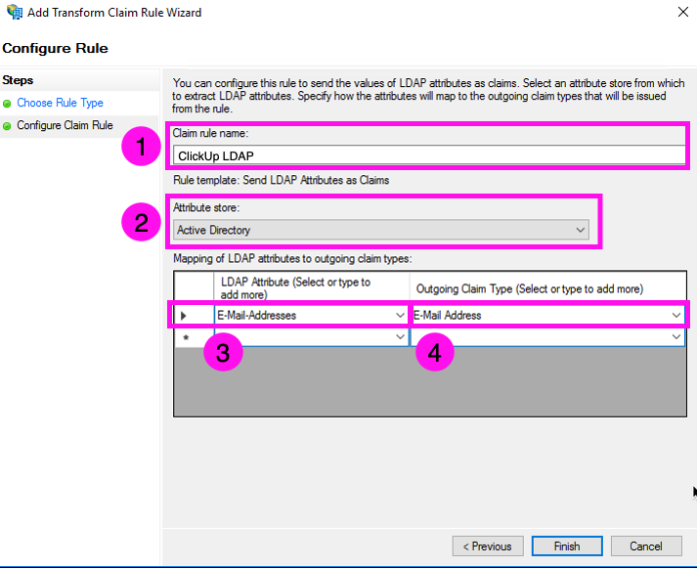Image resolution: width=697 pixels, height=568 pixels.
Task: Focus the Claim rule name text field
Action: pyautogui.click(x=428, y=154)
